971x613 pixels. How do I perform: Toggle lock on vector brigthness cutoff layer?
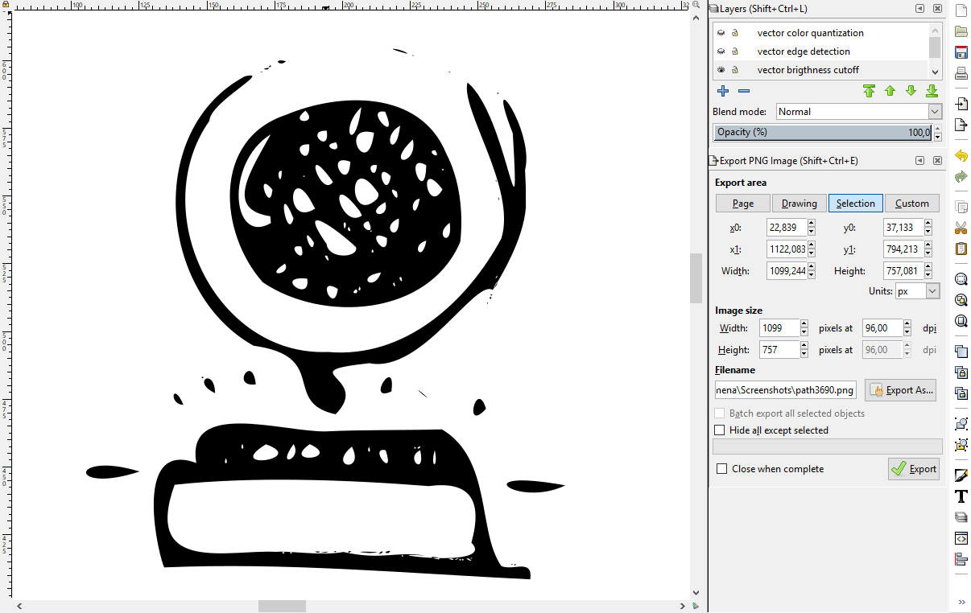pyautogui.click(x=735, y=70)
